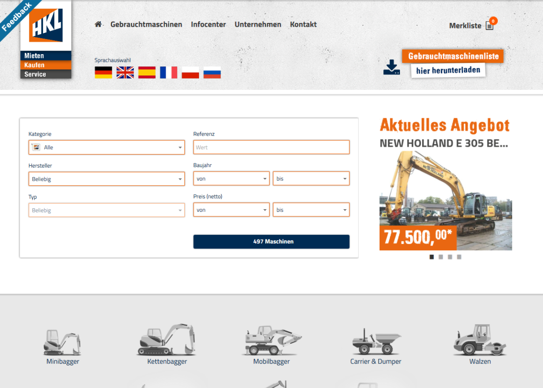Viewport: 543px width, 388px height.
Task: Click the Walzen text label
Action: tap(480, 361)
